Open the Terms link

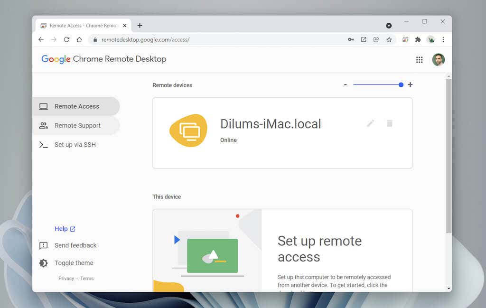[x=87, y=278]
